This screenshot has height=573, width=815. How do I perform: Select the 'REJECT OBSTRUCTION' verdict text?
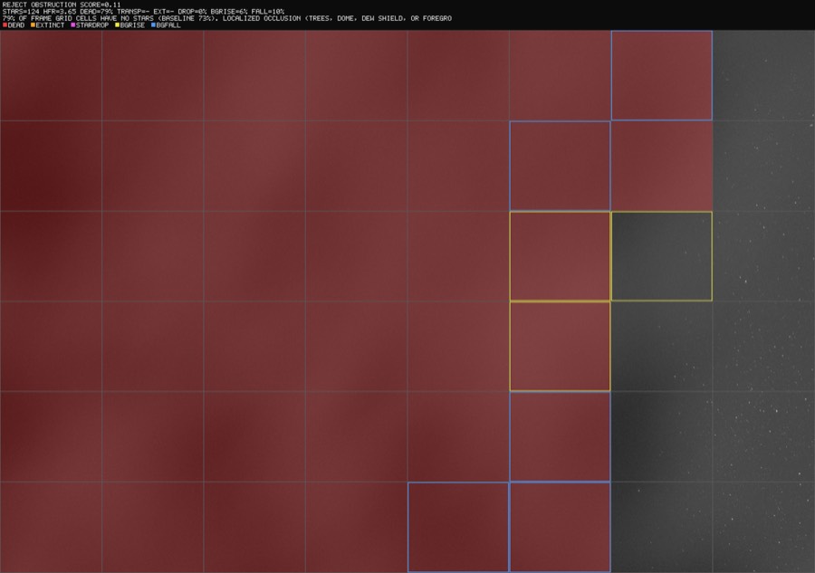(x=39, y=5)
